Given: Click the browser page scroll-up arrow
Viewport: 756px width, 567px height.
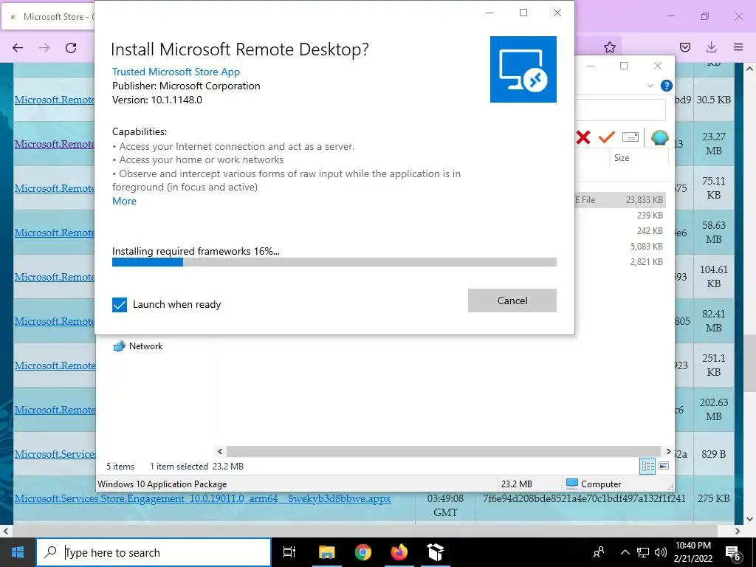Looking at the screenshot, I should 750,69.
